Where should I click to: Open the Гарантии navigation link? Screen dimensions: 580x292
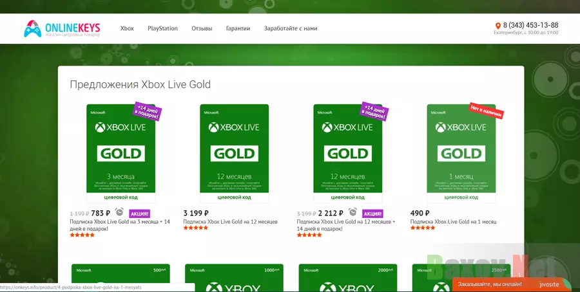click(x=238, y=28)
